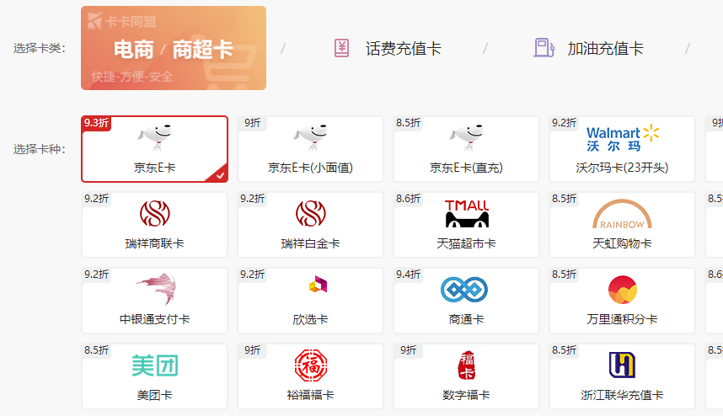This screenshot has width=723, height=416.
Task: Click the 美团 green logo
Action: [x=154, y=365]
